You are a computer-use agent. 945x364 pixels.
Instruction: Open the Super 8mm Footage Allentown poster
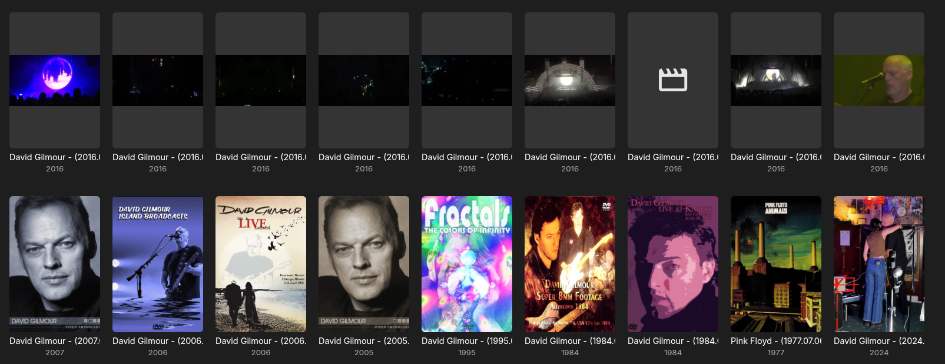click(x=570, y=264)
